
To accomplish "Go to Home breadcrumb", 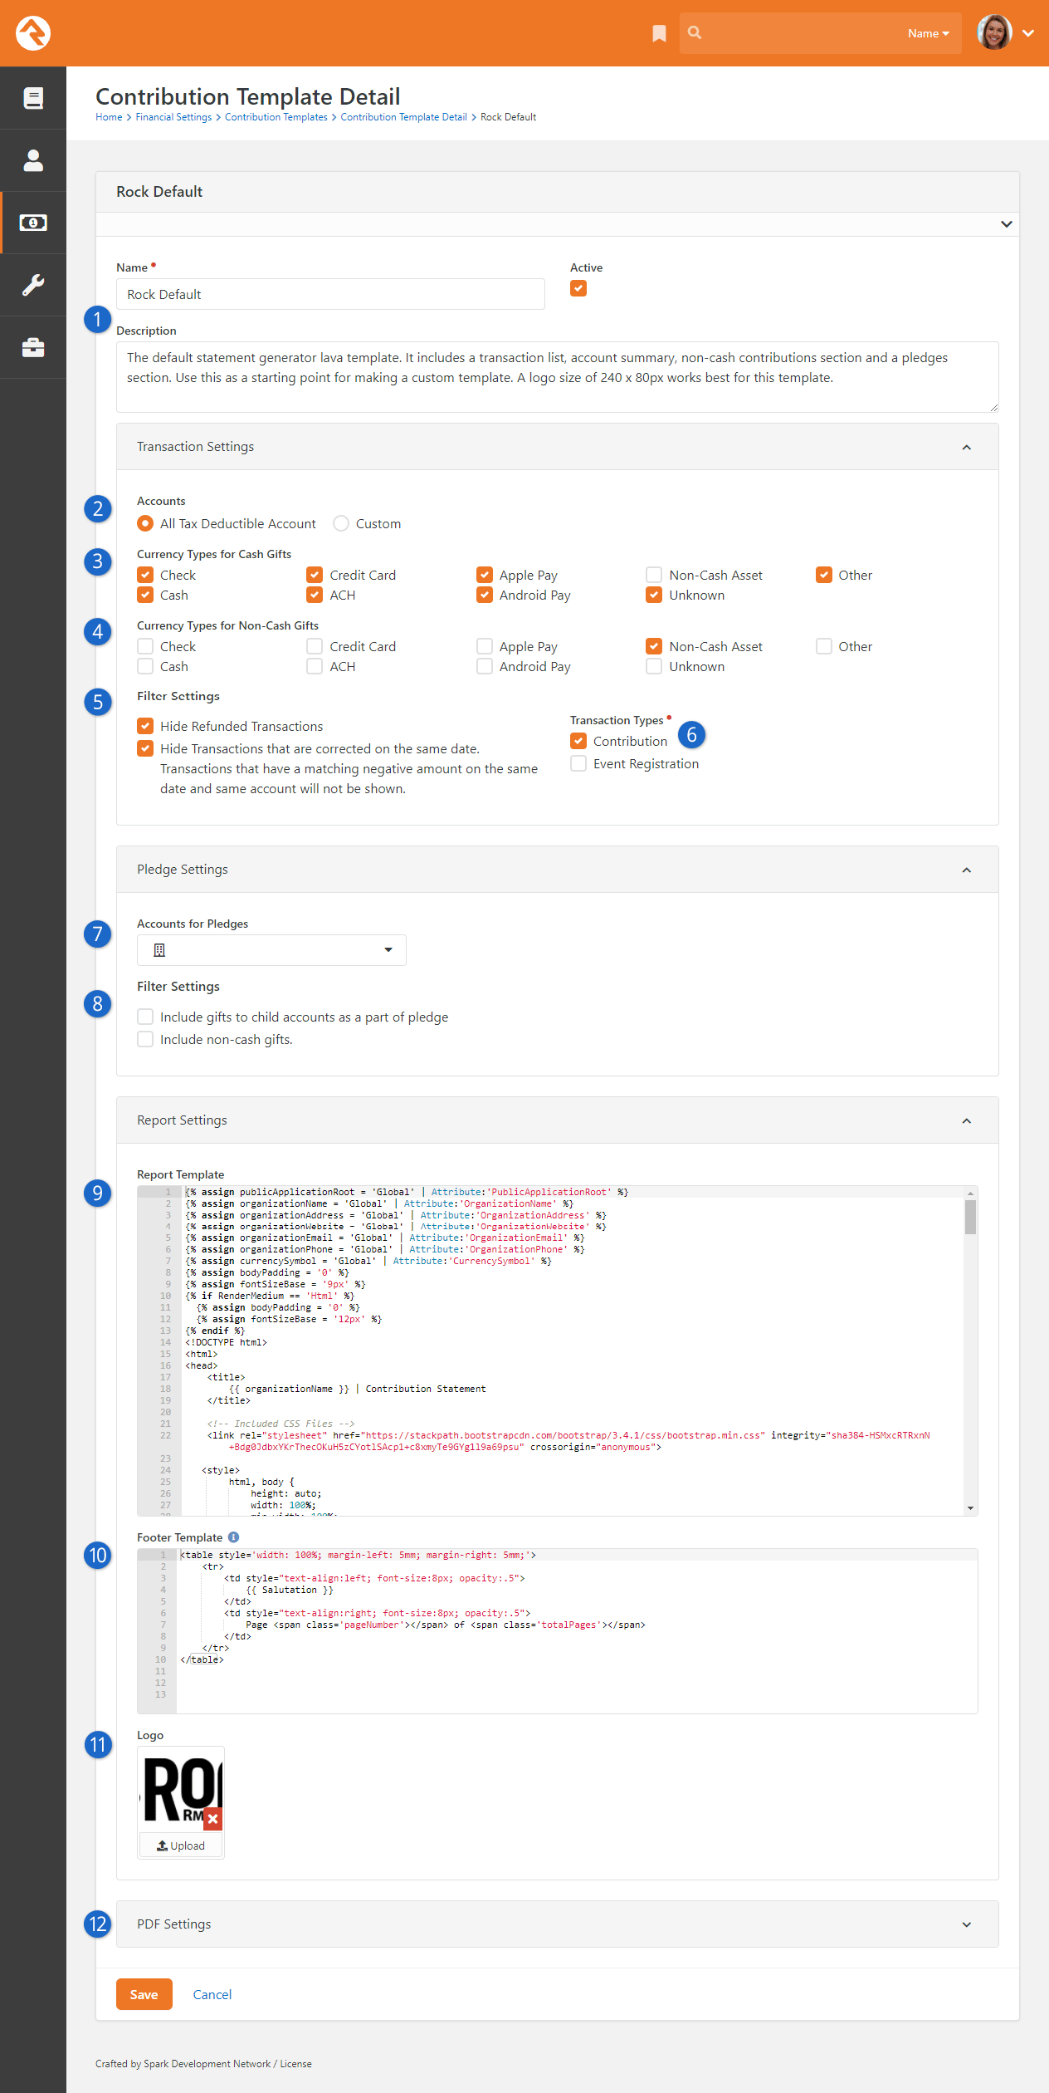I will (109, 117).
